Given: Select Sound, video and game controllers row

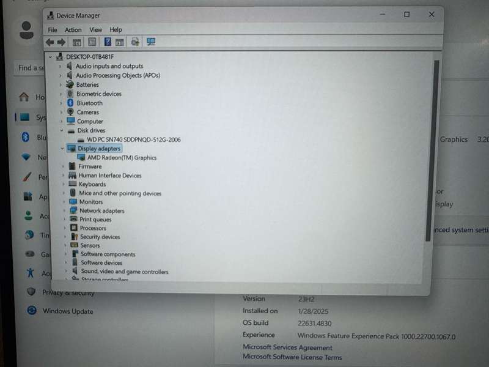Looking at the screenshot, I should (x=125, y=272).
